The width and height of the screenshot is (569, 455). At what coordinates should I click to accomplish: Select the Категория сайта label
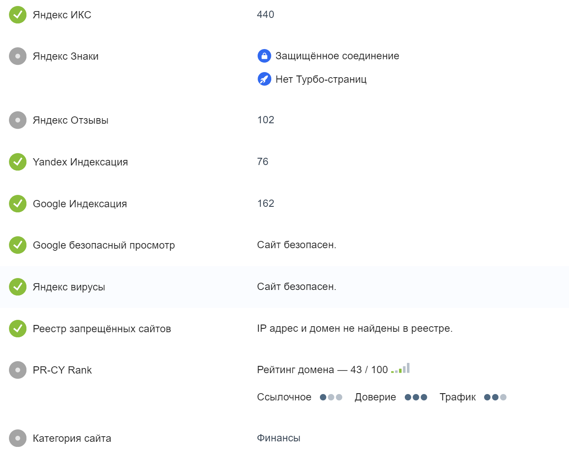72,438
